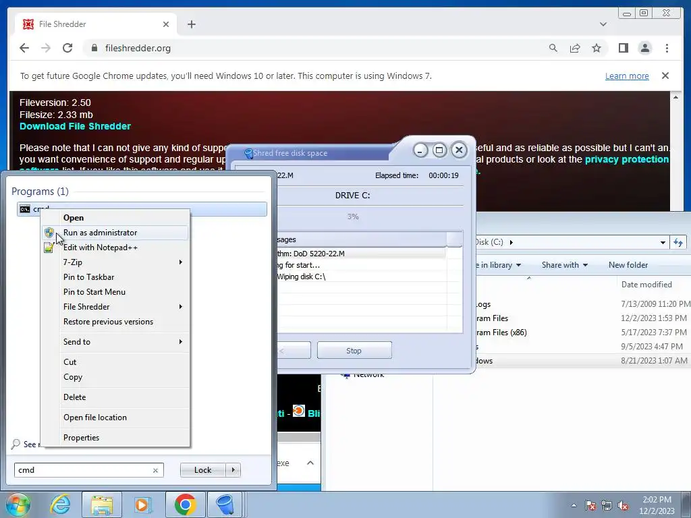The image size is (691, 518).
Task: Show hidden tray icons
Action: click(574, 505)
